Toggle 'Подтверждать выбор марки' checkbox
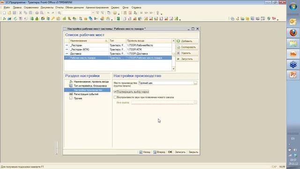 click(x=115, y=92)
